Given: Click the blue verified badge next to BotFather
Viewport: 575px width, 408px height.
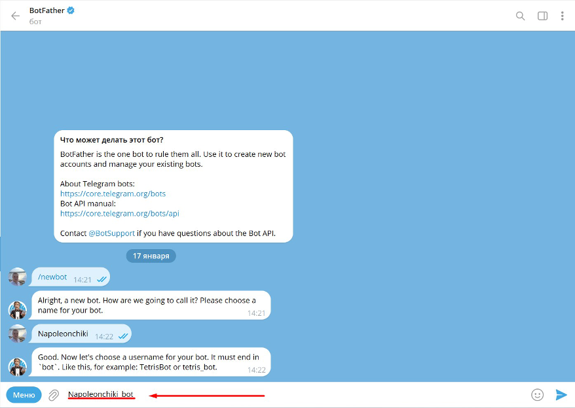Looking at the screenshot, I should coord(71,10).
